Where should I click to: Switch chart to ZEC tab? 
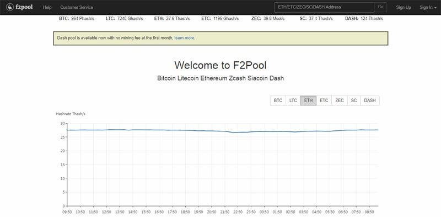click(340, 100)
